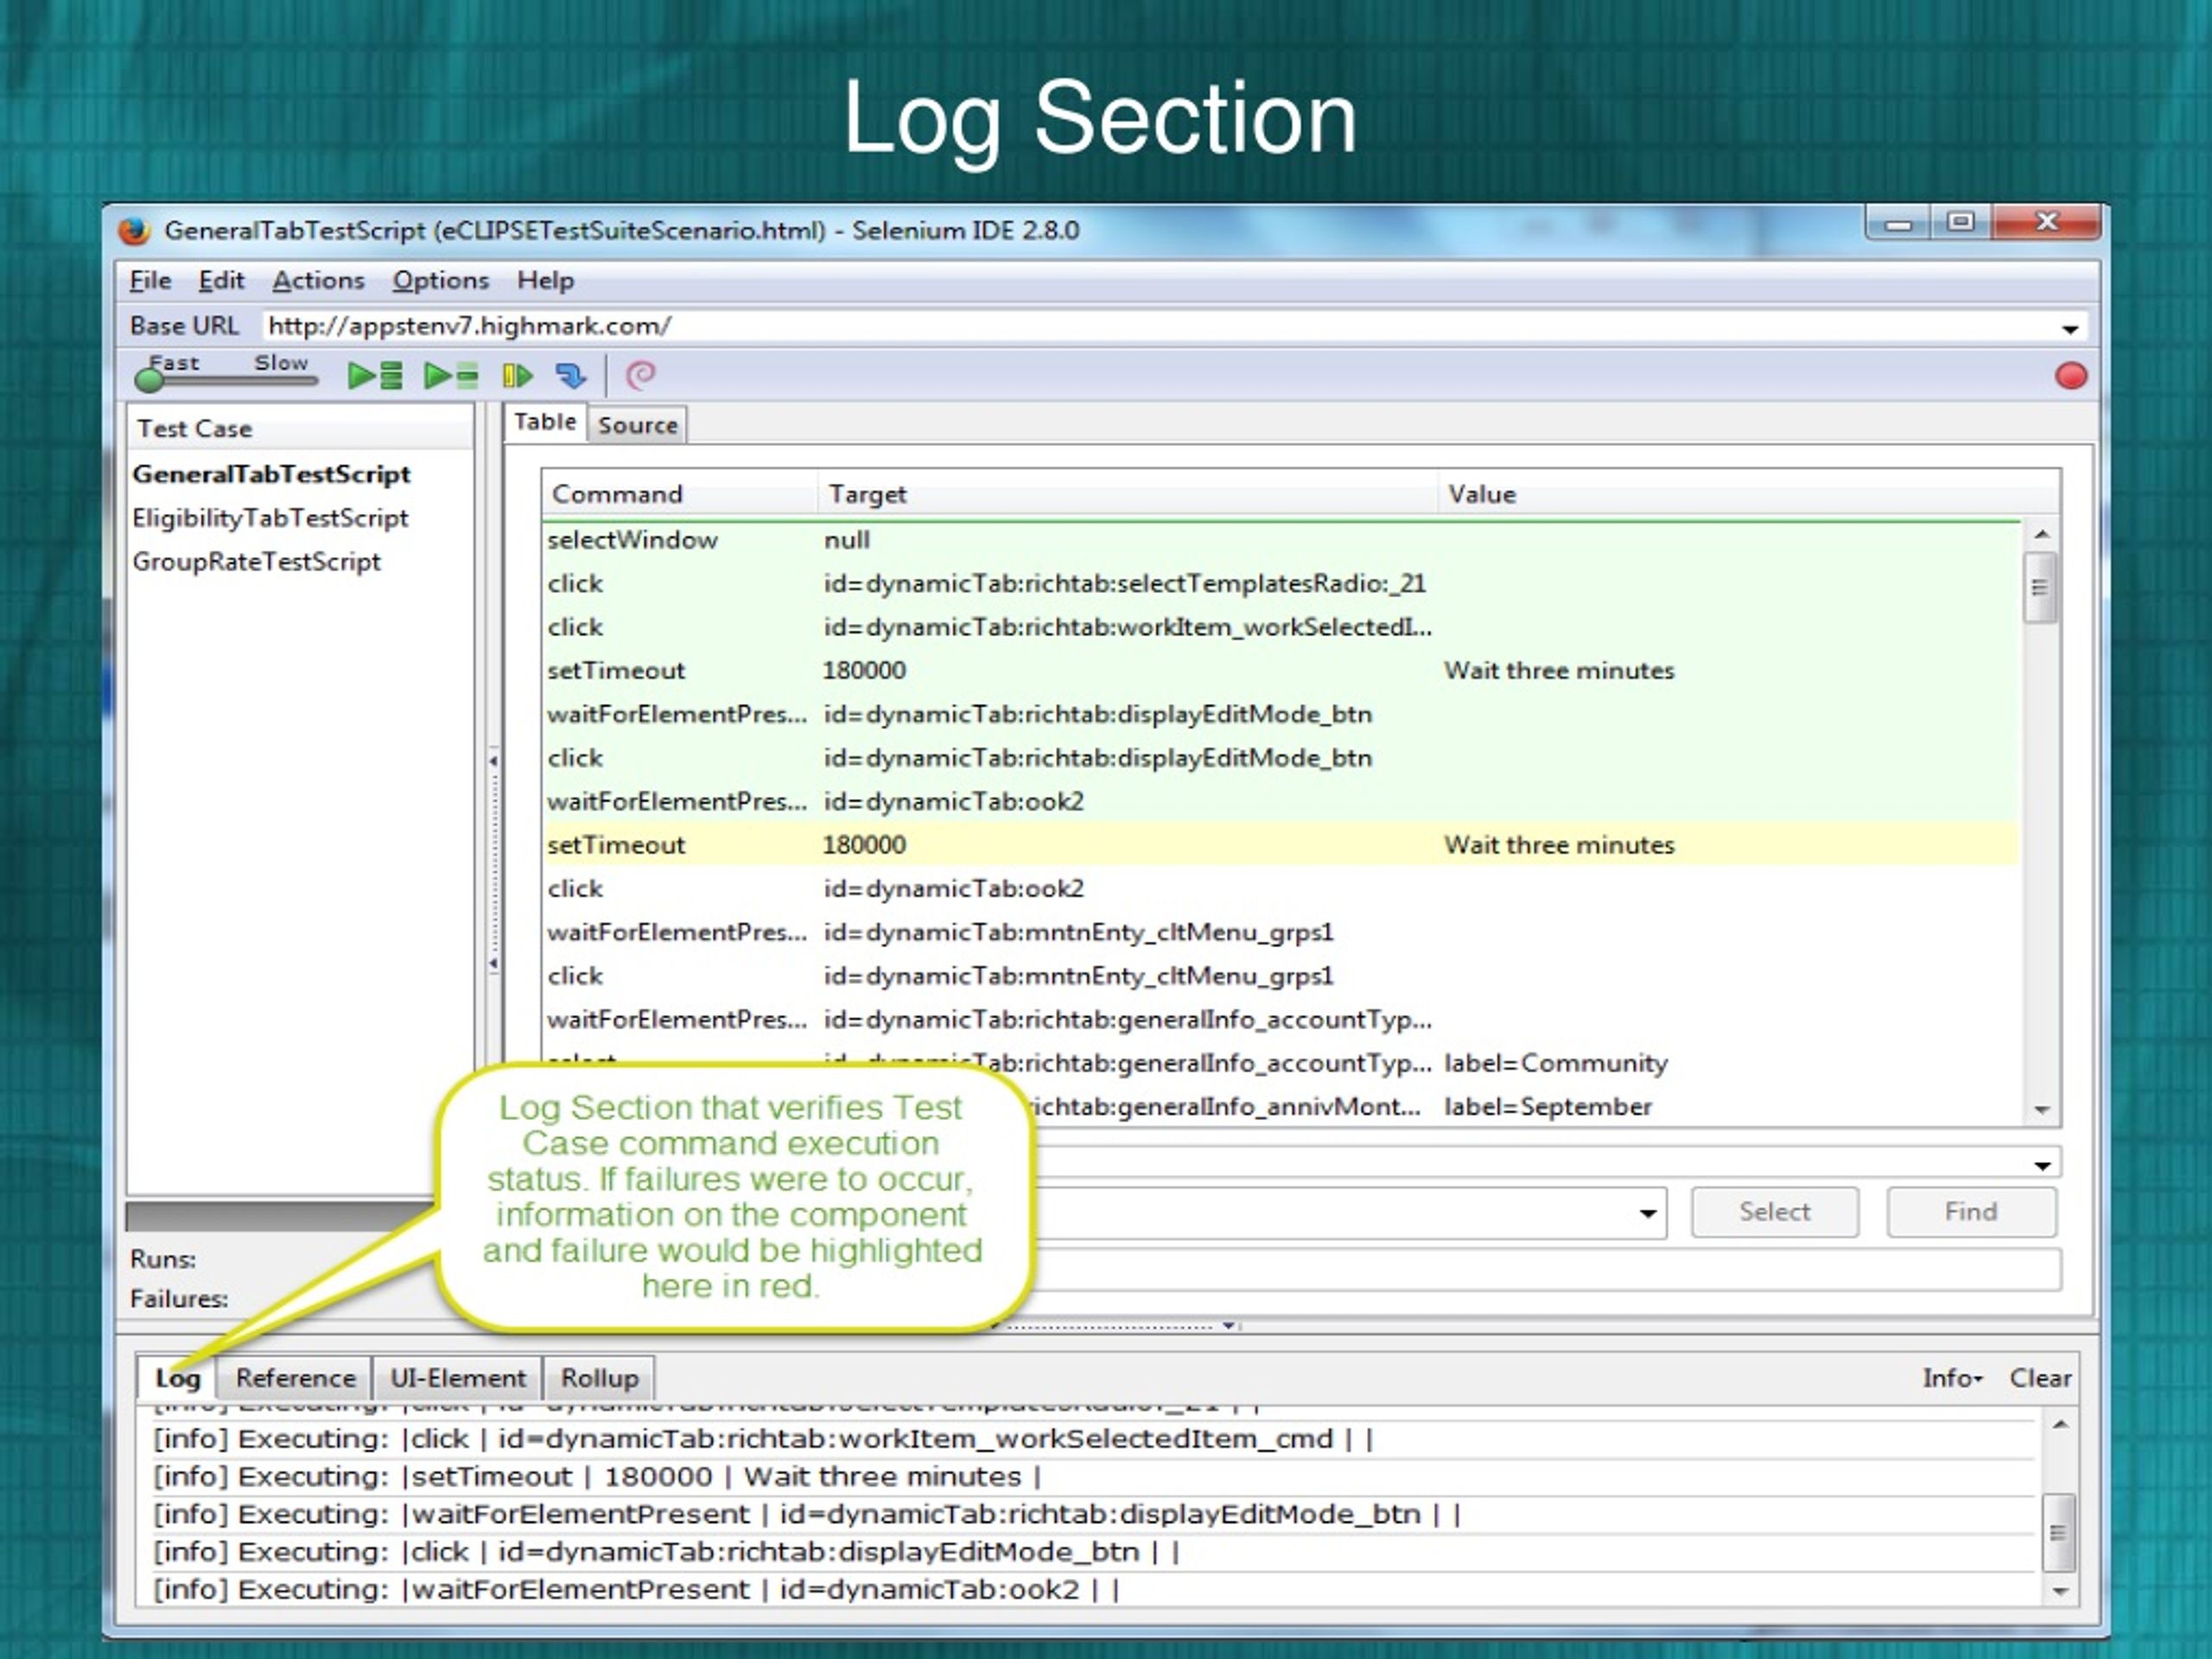Click label=September value cell
Image resolution: width=2212 pixels, height=1659 pixels.
(x=1547, y=1107)
